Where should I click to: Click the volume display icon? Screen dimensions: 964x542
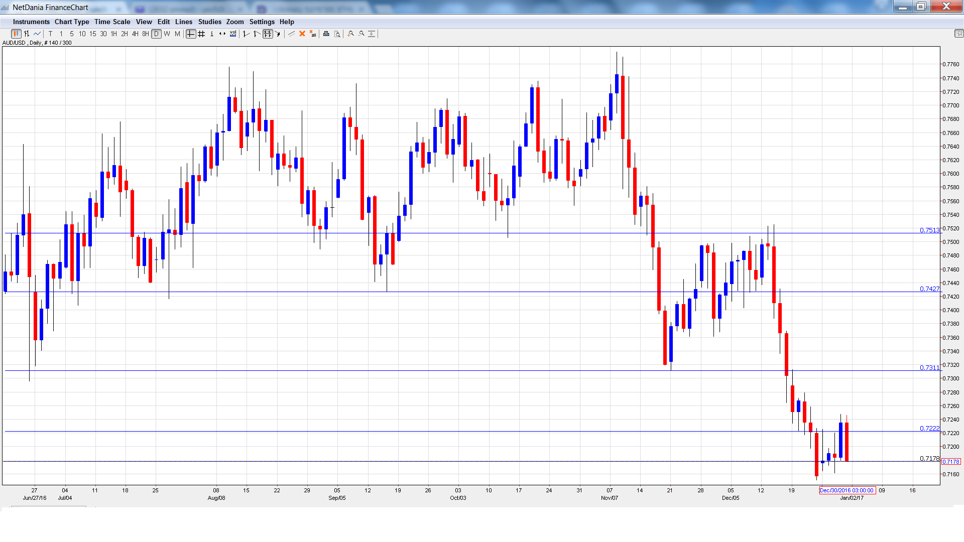233,34
